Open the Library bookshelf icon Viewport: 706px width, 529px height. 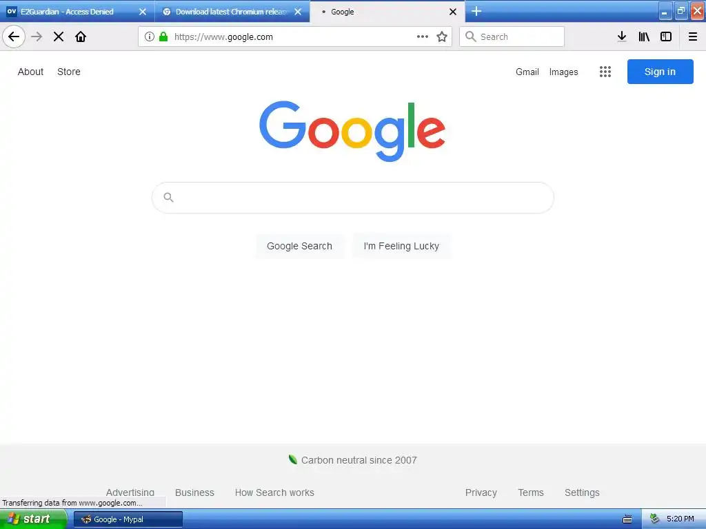click(x=644, y=37)
